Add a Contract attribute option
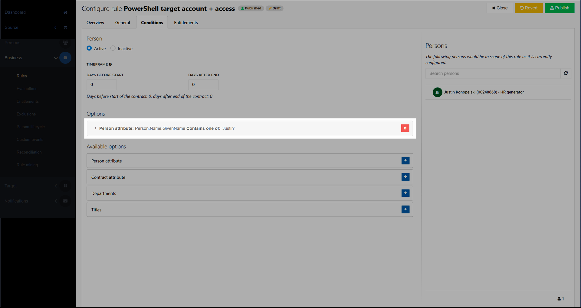 [x=405, y=177]
